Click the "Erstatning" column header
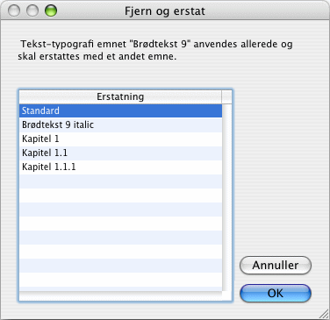Viewport: 330px width, 320px height. (120, 96)
